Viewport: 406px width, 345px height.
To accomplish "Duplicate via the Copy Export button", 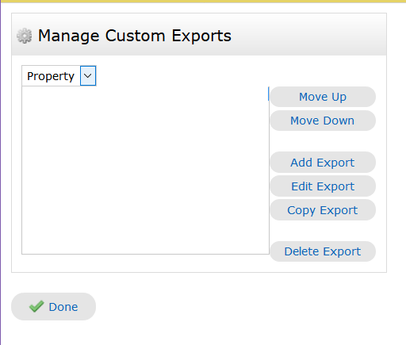I will pyautogui.click(x=323, y=210).
